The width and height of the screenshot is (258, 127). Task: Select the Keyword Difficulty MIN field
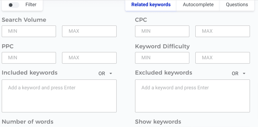[x=162, y=58]
